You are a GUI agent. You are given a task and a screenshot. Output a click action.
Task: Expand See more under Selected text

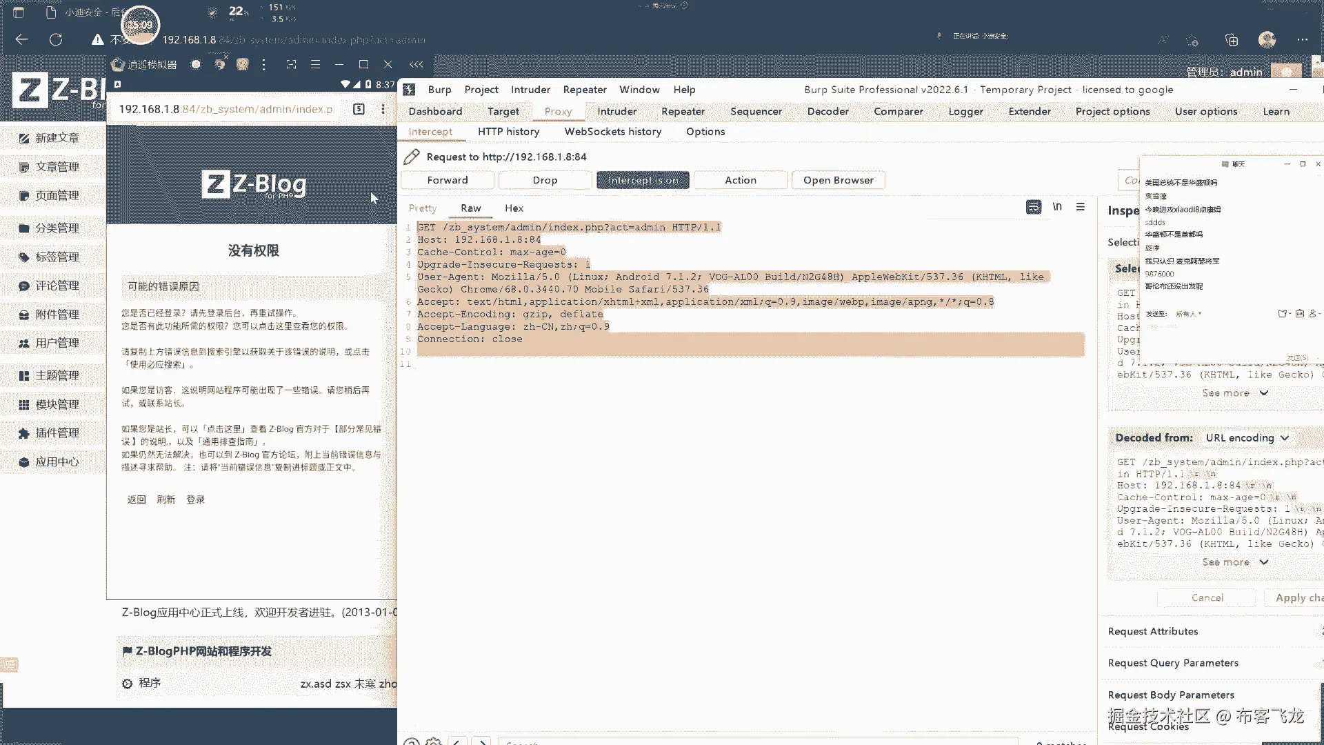point(1234,393)
